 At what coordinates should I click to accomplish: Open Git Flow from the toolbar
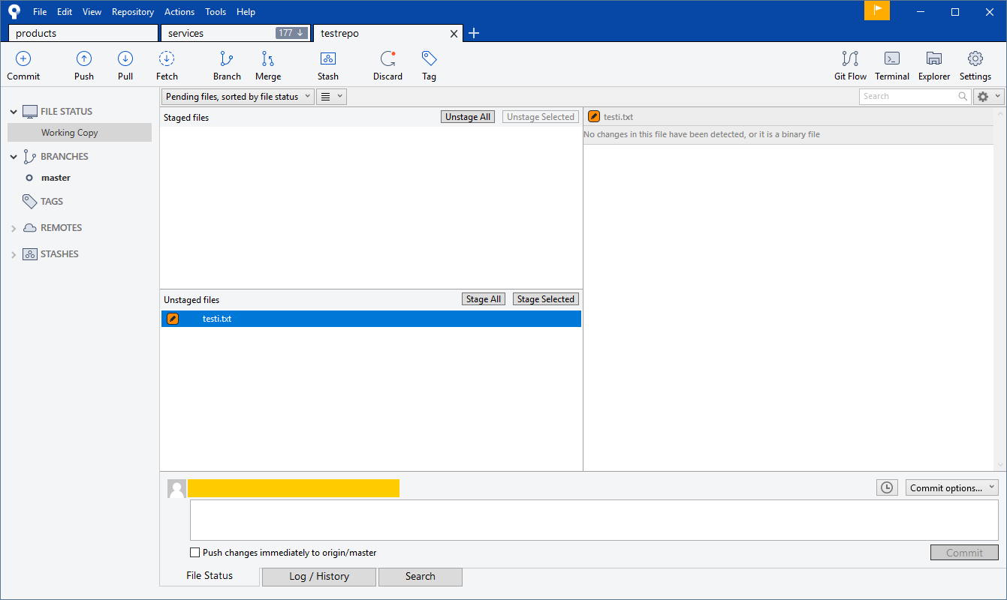(850, 58)
